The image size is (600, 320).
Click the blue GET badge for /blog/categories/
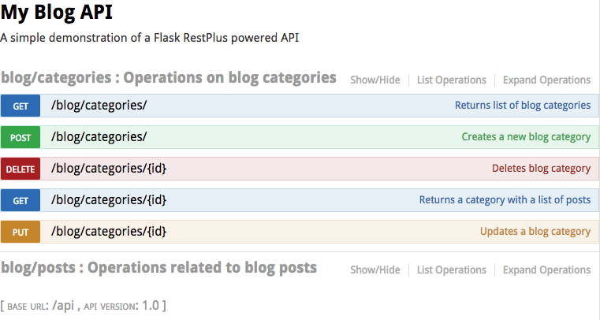point(20,106)
